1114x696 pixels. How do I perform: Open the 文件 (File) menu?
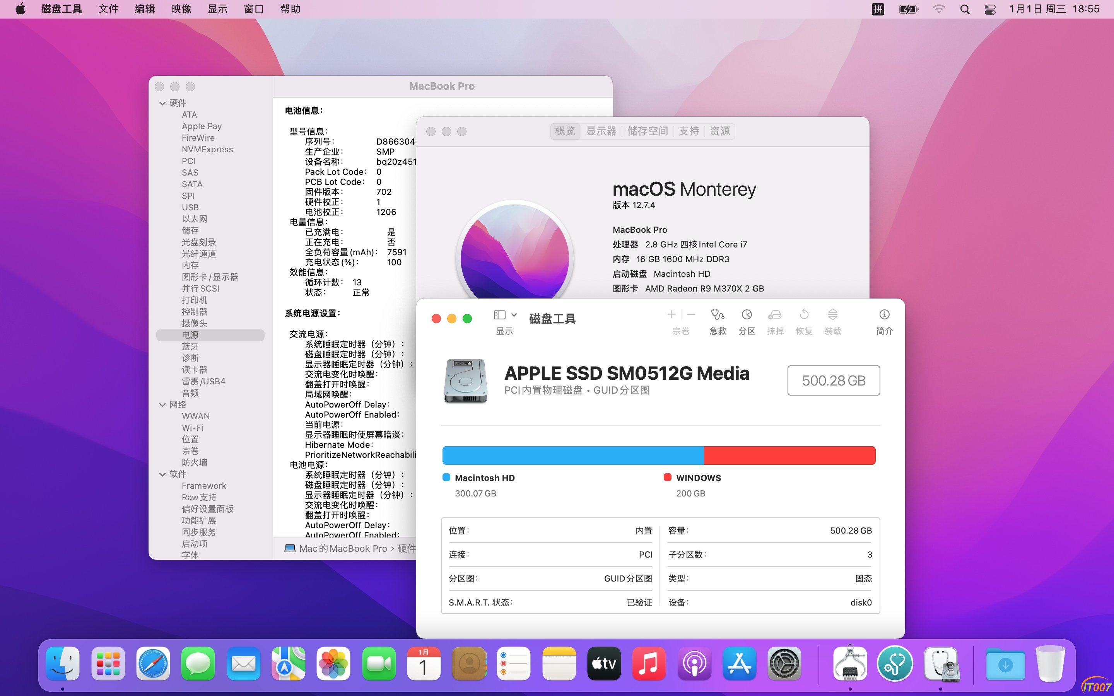[108, 9]
